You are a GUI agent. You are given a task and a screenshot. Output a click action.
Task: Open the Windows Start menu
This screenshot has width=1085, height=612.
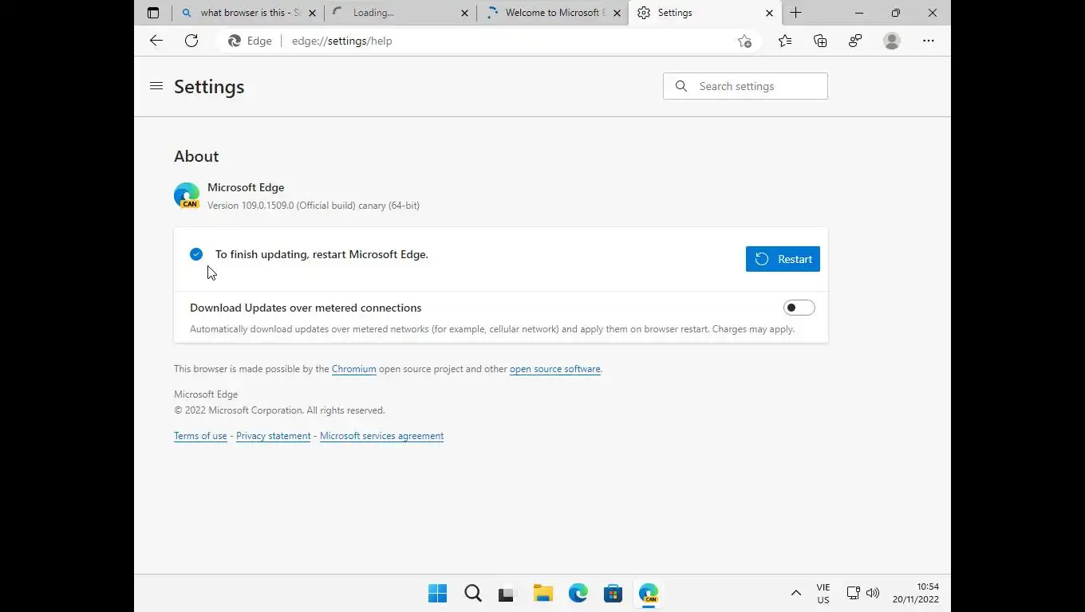(437, 594)
